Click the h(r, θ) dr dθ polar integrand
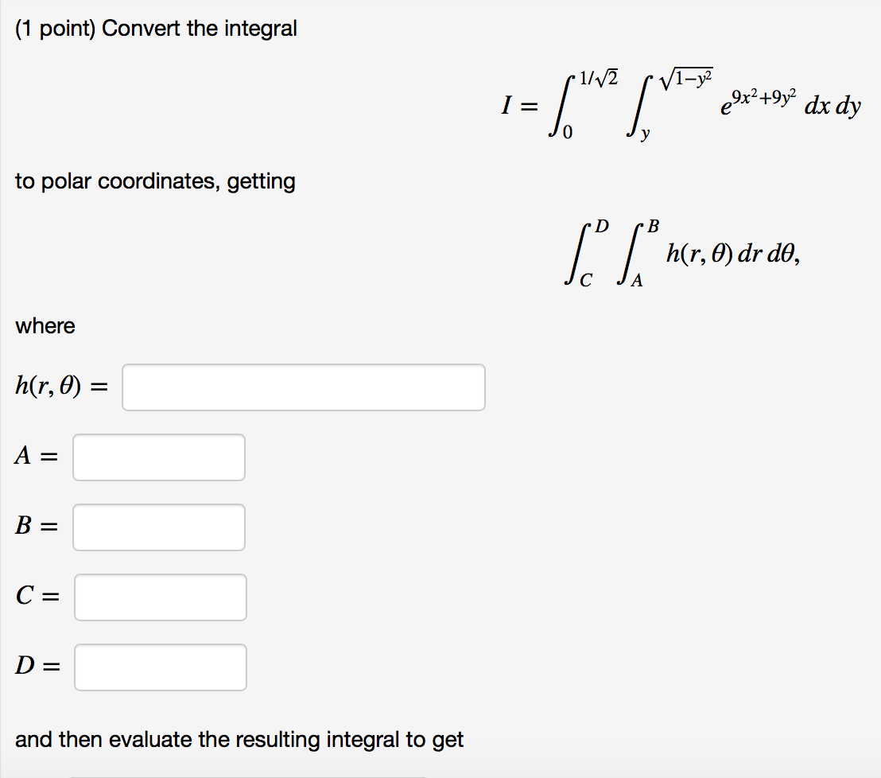The image size is (881, 778). tap(733, 254)
